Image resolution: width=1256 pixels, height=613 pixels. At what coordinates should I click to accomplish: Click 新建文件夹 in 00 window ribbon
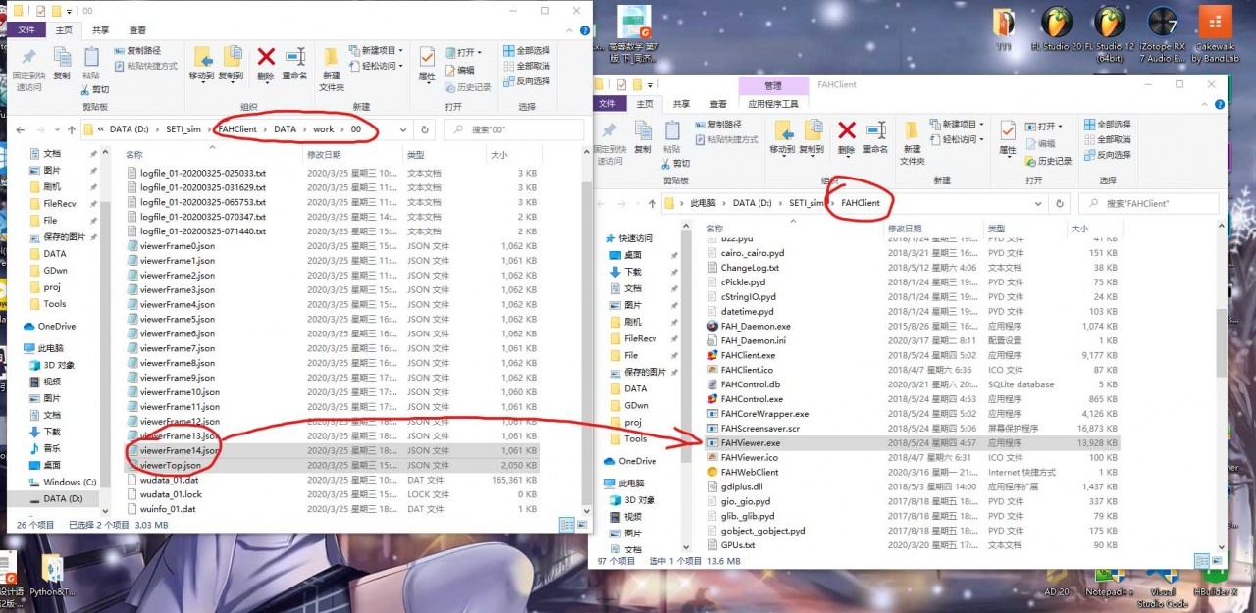tap(332, 69)
